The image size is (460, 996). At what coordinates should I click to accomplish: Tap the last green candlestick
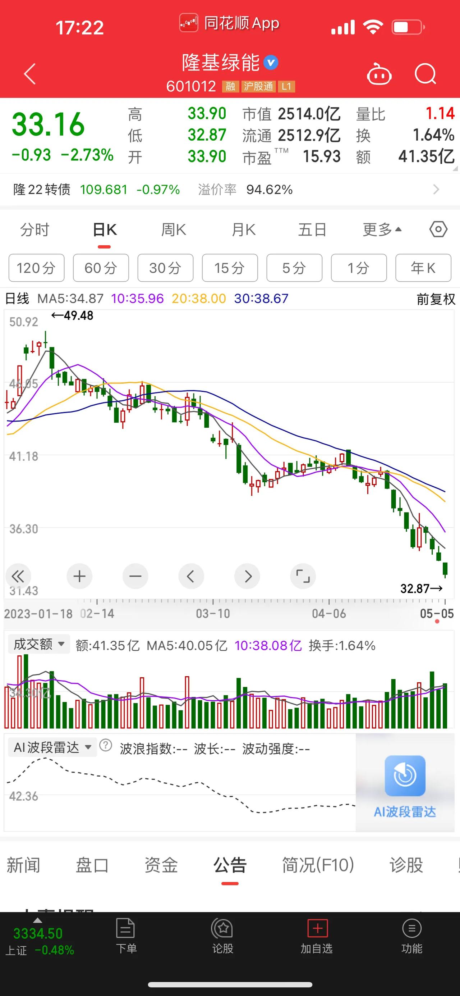(445, 569)
